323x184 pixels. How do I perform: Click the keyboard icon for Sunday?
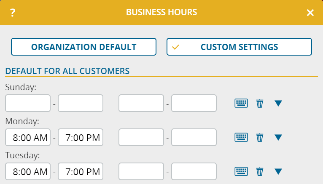point(241,103)
